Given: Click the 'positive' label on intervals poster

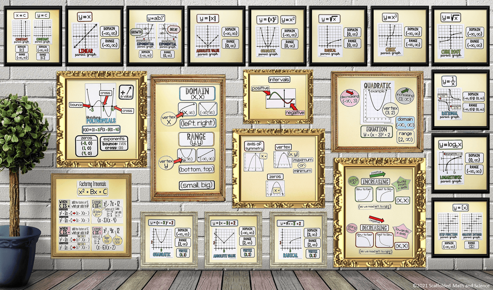Looking at the screenshot, I should click(x=260, y=88).
